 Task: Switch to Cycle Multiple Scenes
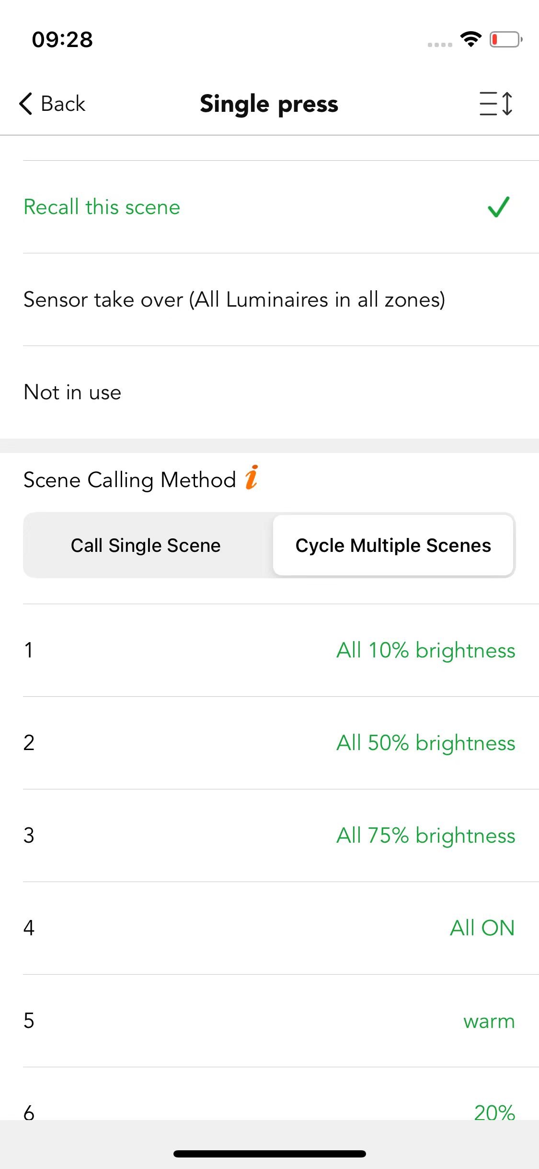tap(393, 546)
